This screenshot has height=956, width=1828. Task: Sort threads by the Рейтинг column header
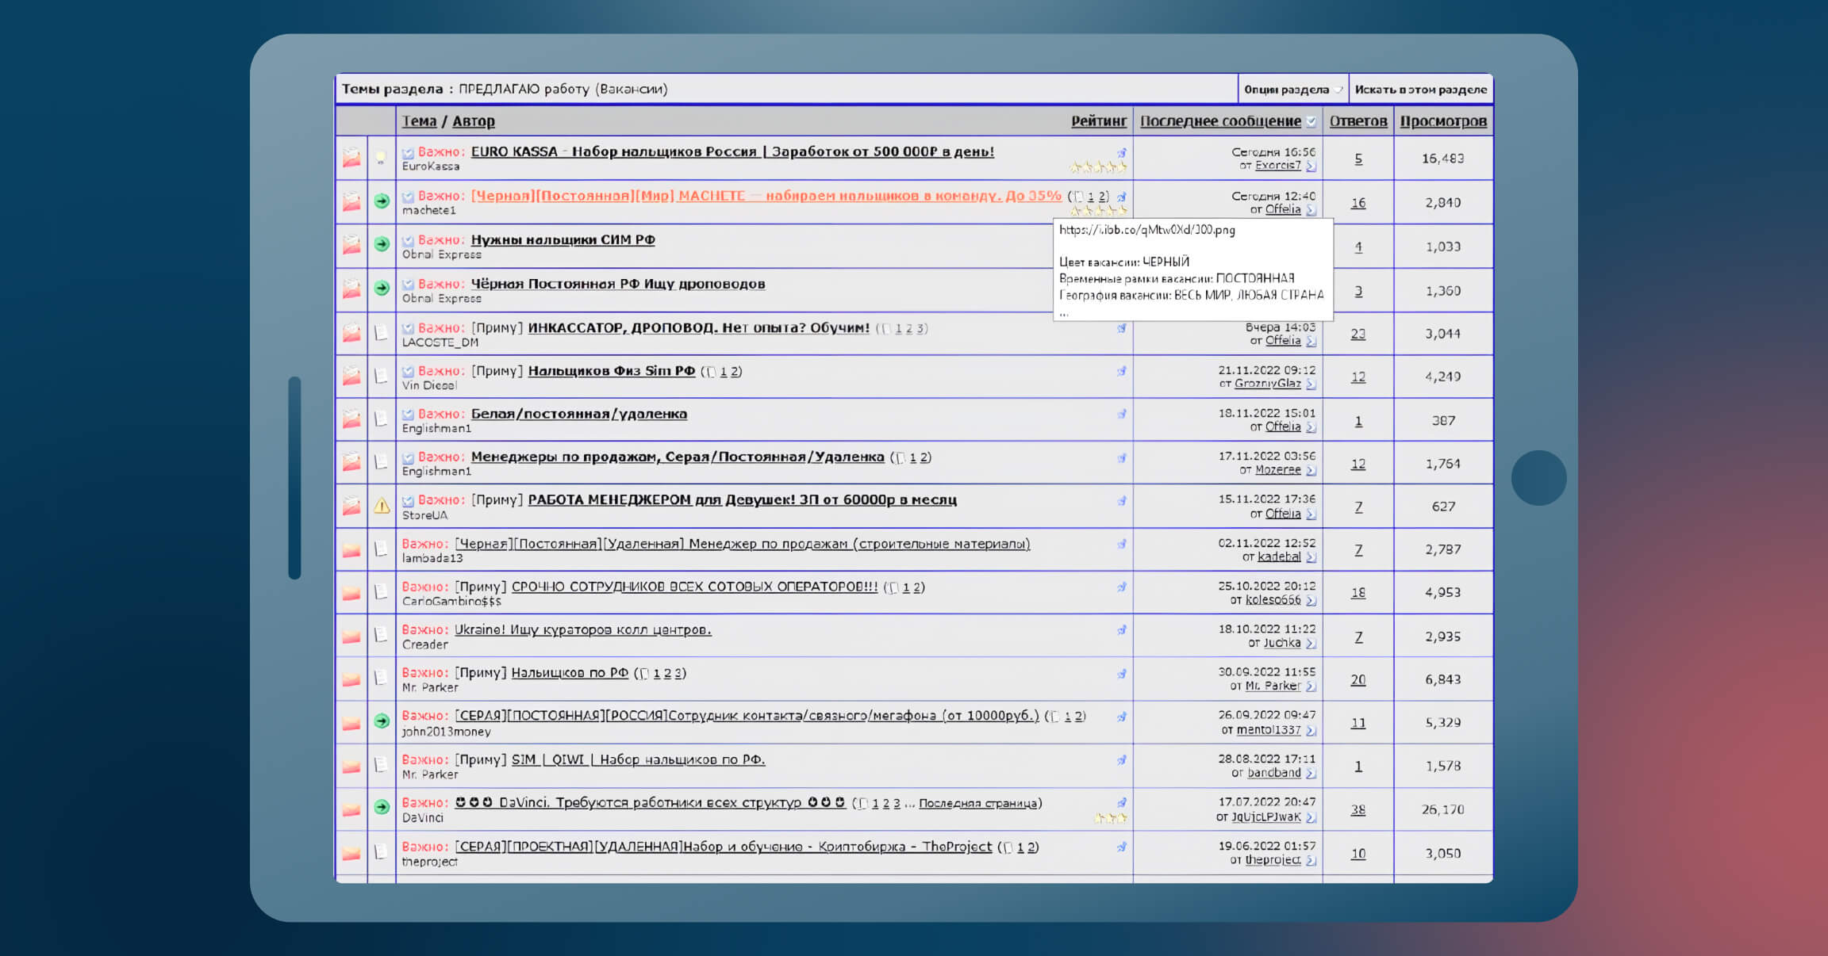tap(1098, 121)
